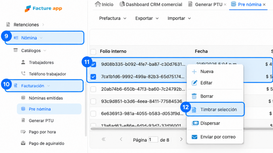Click the Facture app logo
Image resolution: width=273 pixels, height=153 pixels.
(43, 8)
